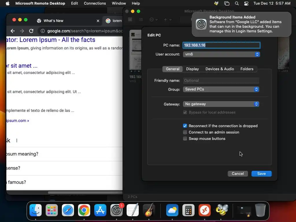The image size is (296, 222).
Task: Open the Weather app in Dock
Action: 172,210
